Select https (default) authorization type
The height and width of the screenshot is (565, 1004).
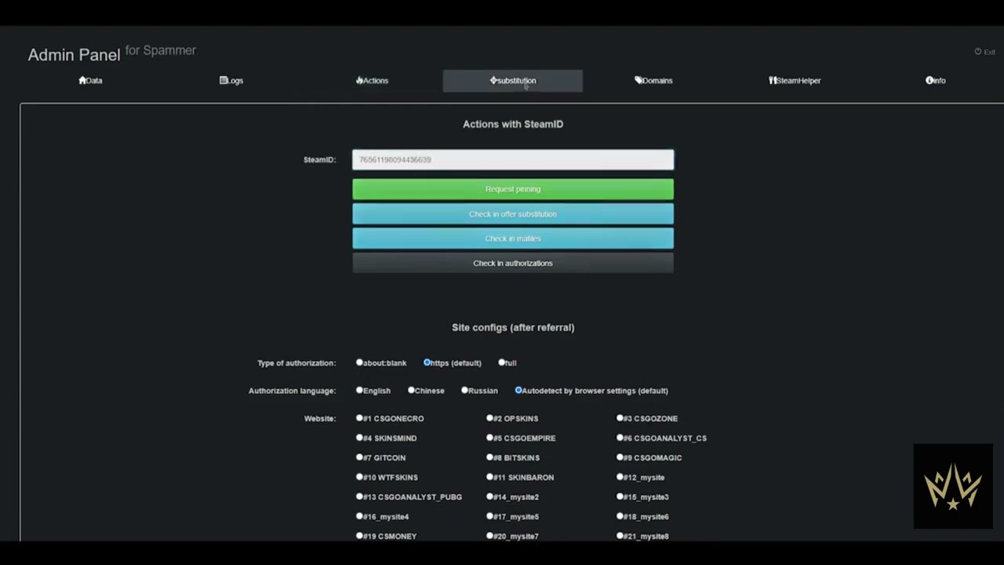pyautogui.click(x=427, y=363)
